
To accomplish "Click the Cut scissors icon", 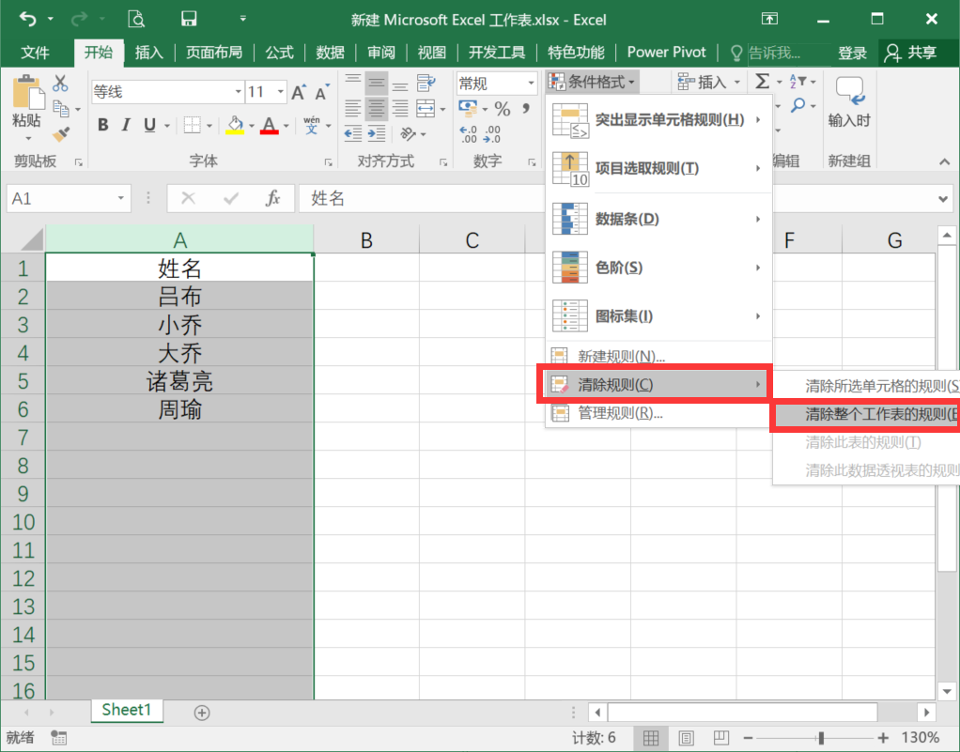I will pyautogui.click(x=60, y=83).
